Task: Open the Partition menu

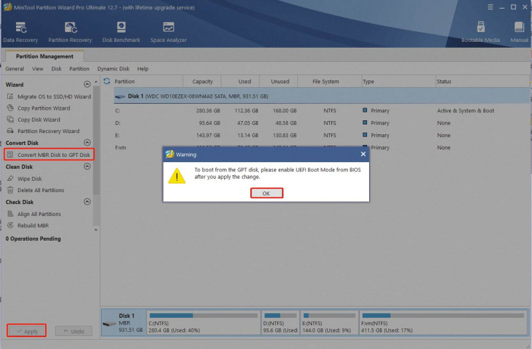Action: 79,68
